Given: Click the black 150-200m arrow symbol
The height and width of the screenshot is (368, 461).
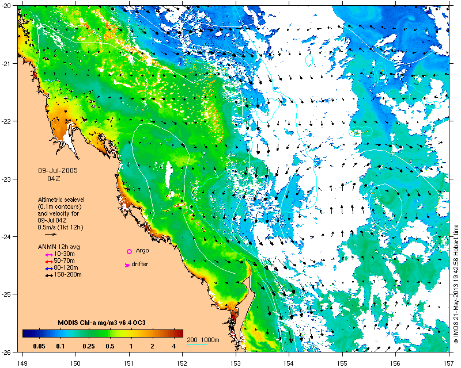Looking at the screenshot, I should 49,275.
